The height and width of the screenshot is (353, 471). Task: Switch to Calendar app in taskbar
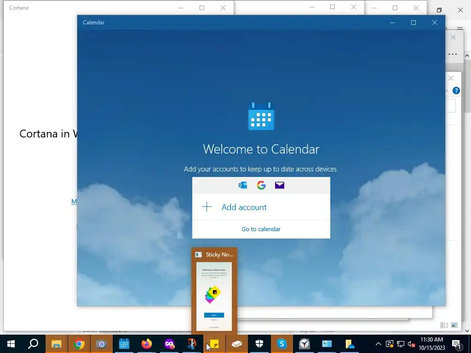(124, 344)
